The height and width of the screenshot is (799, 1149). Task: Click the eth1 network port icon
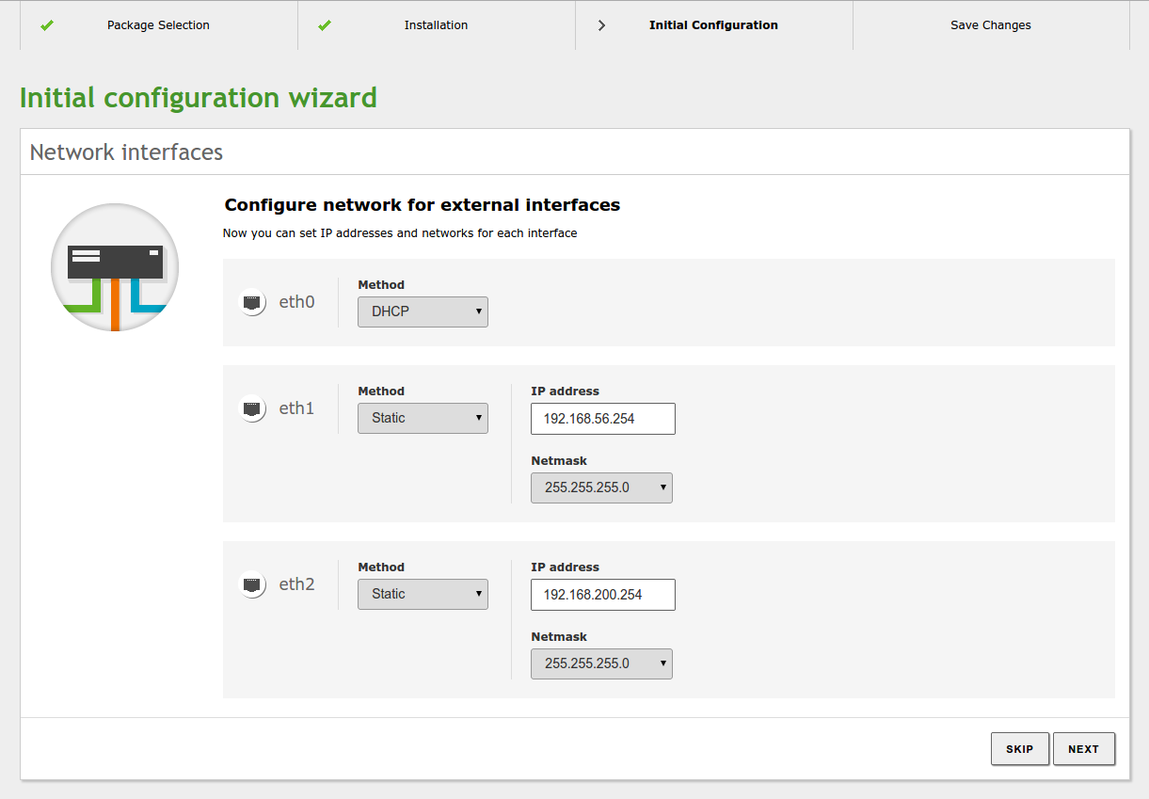tap(252, 408)
